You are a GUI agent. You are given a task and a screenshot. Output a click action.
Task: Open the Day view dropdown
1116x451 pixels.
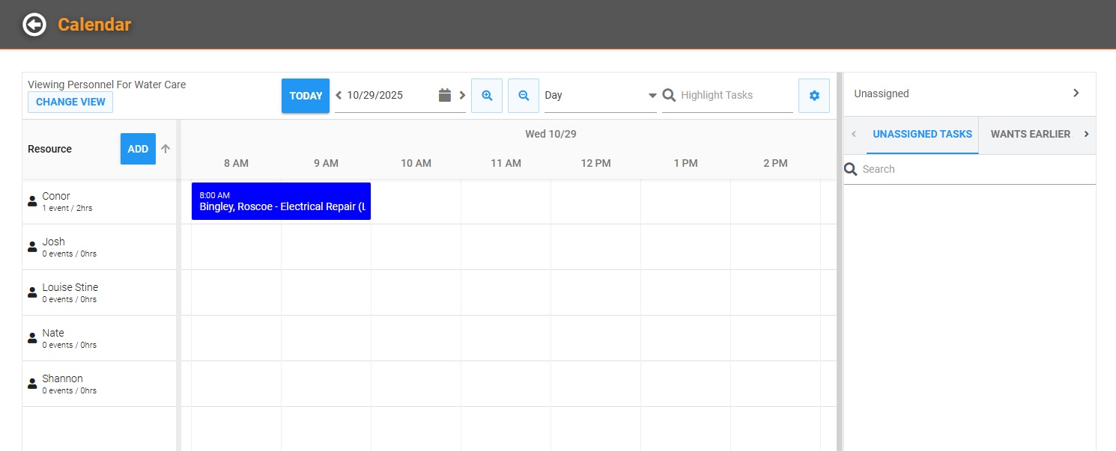click(600, 96)
